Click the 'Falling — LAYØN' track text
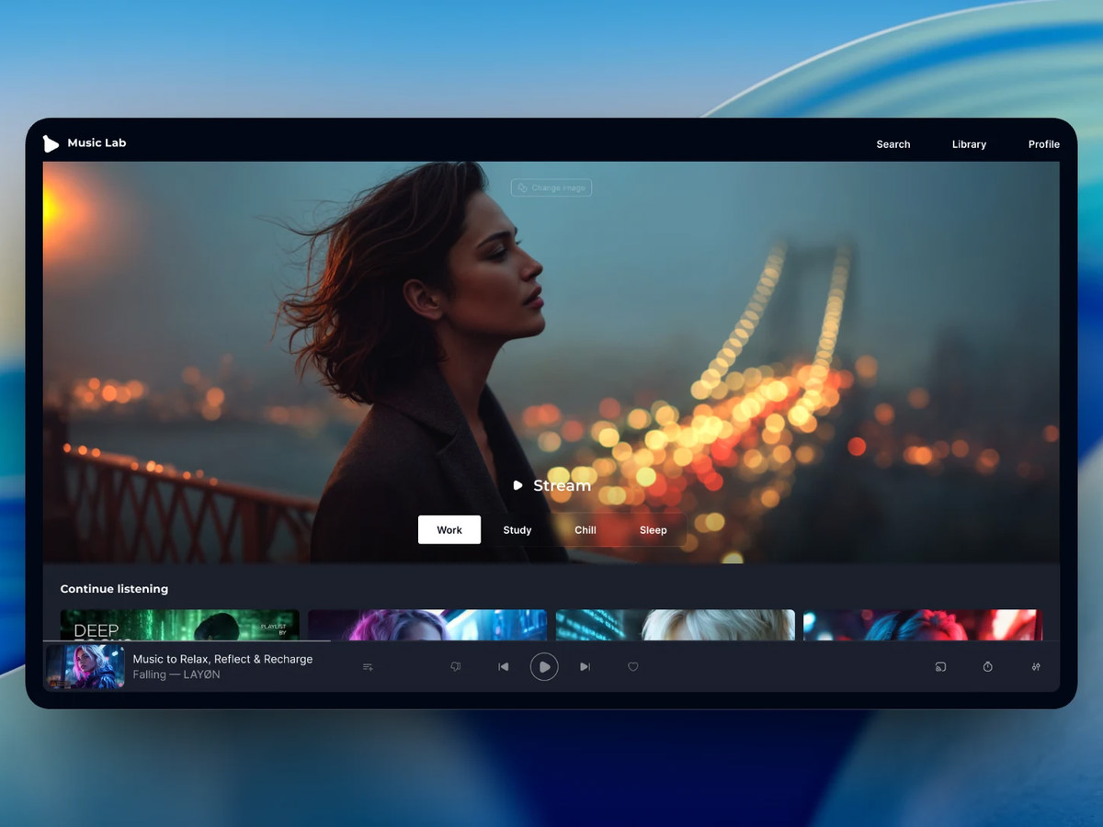 click(176, 674)
